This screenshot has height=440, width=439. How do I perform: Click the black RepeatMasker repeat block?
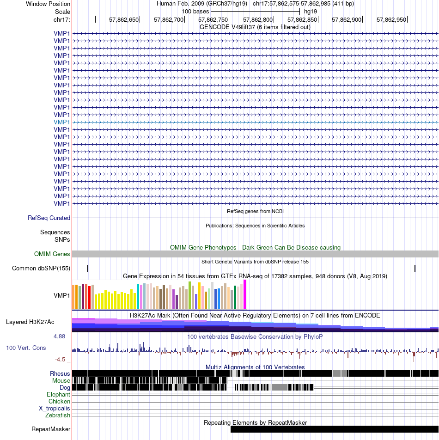coord(335,429)
